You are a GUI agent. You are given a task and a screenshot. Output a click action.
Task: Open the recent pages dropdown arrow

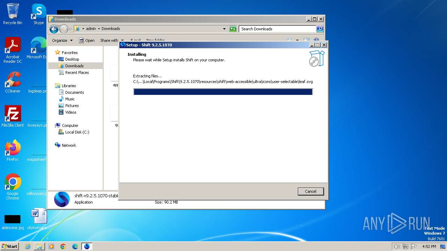pyautogui.click(x=70, y=29)
